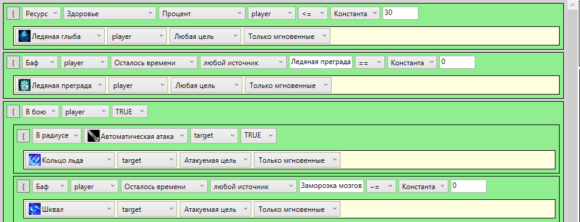The image size is (580, 222).
Task: Collapse the Заморозка мозгов condition brace button
Action: pos(23,187)
